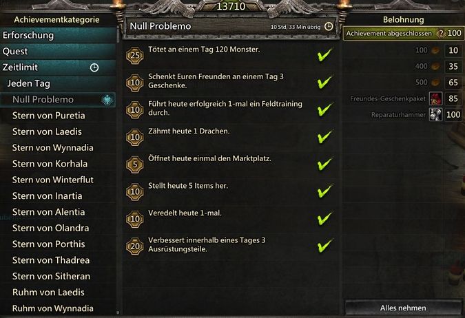Click the timer clock icon beside remaining time

pos(329,27)
